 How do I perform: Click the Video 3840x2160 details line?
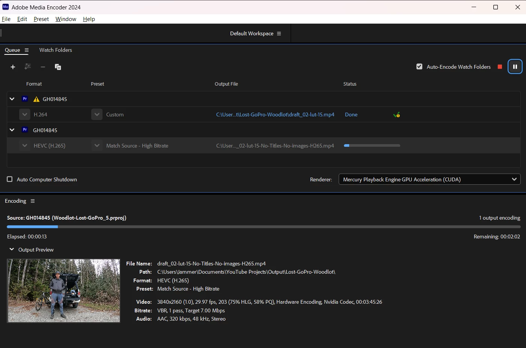(x=270, y=302)
